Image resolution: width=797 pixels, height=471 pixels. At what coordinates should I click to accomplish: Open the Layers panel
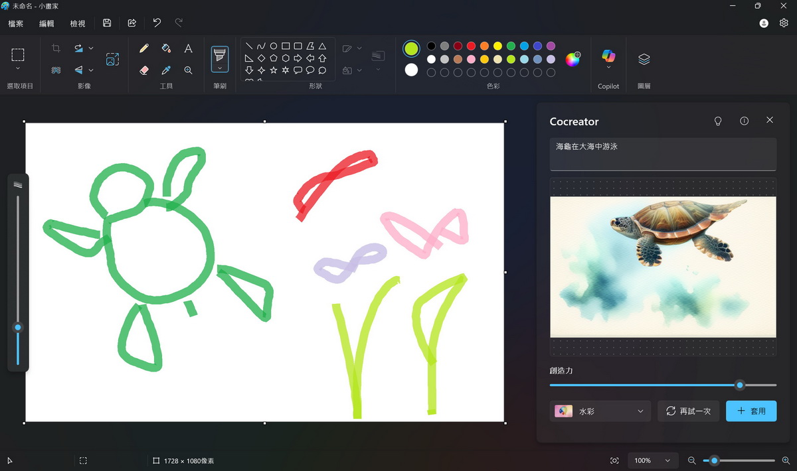(x=644, y=59)
